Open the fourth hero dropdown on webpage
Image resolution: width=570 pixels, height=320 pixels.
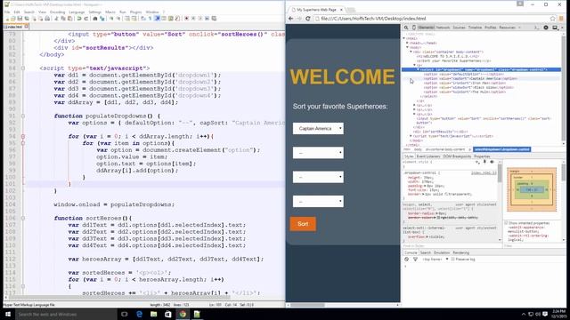318,202
